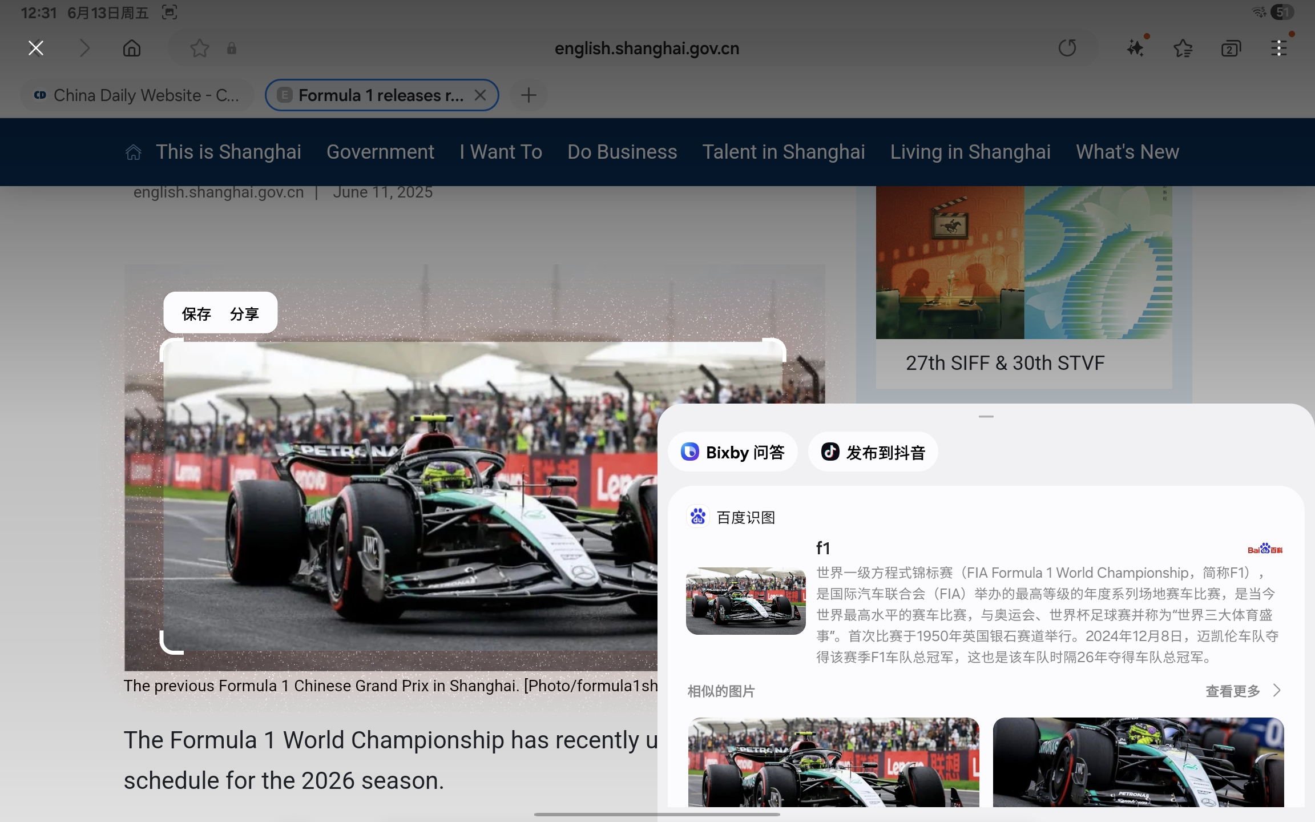
Task: Open Living in Shanghai menu
Action: [970, 152]
